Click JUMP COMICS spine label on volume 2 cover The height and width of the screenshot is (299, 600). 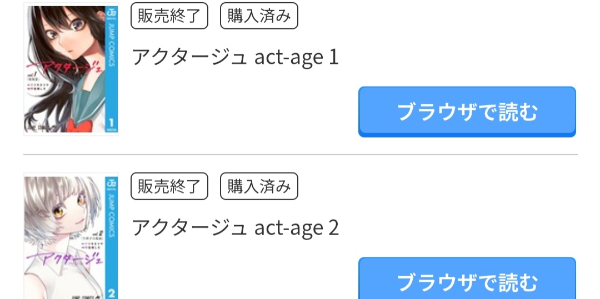pos(111,216)
